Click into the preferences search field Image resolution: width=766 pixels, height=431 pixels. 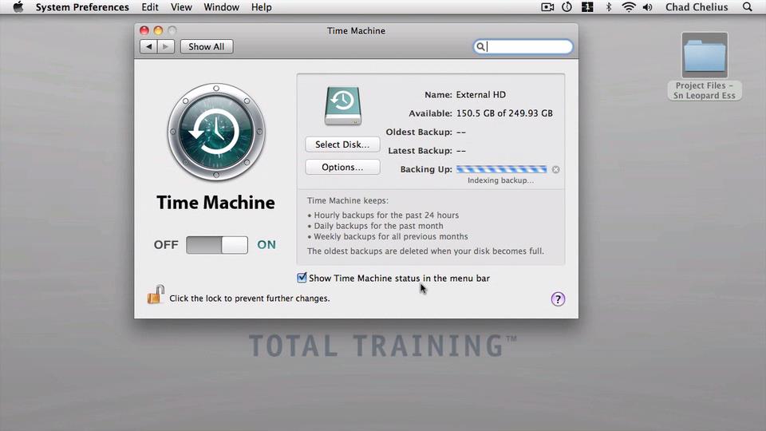click(523, 46)
